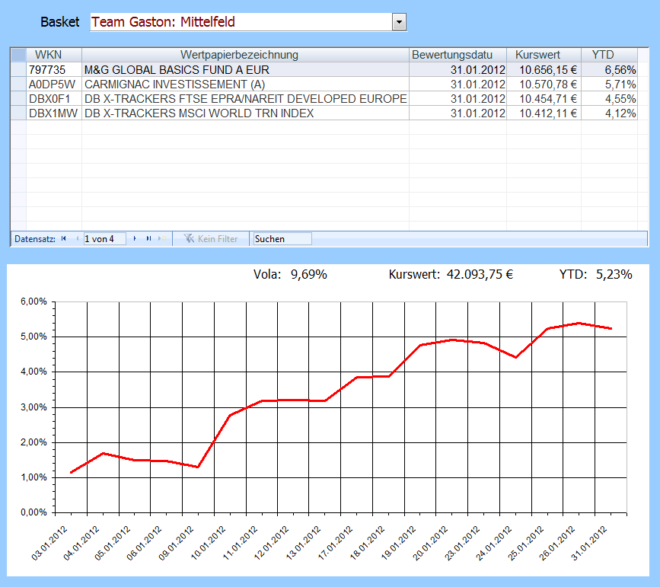
Task: Click the YTD column header
Action: [608, 55]
